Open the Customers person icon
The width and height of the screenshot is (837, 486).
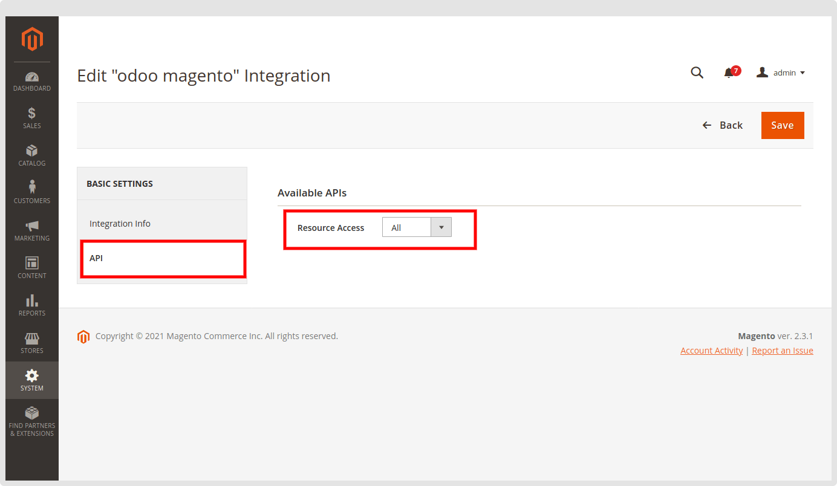point(32,187)
